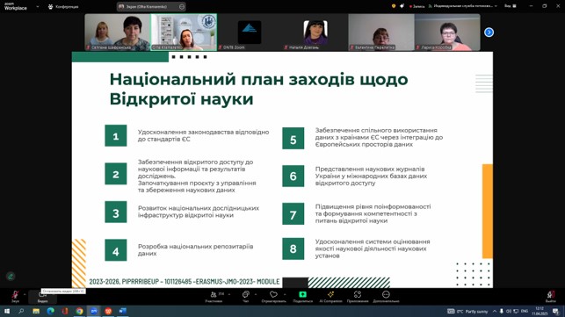Expand the Participants options arrow

pyautogui.click(x=229, y=295)
